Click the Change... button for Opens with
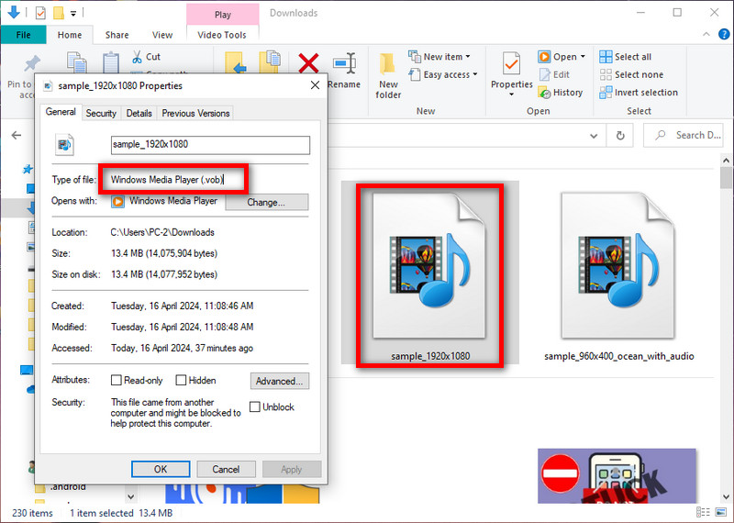The height and width of the screenshot is (523, 734). [266, 202]
